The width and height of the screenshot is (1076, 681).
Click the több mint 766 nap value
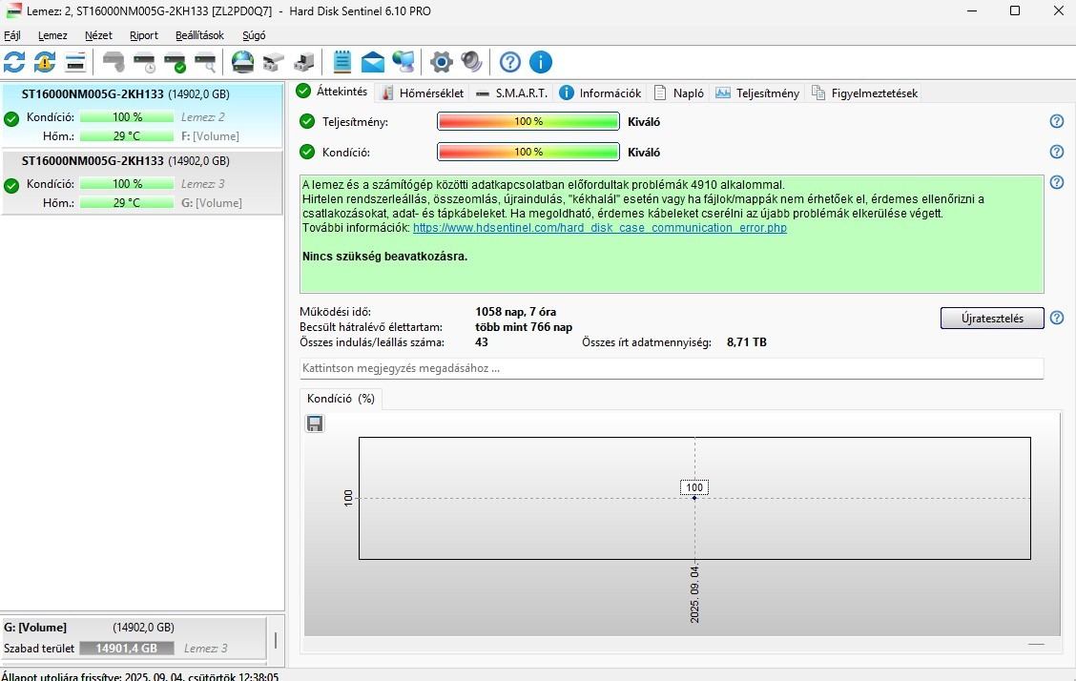pos(524,327)
